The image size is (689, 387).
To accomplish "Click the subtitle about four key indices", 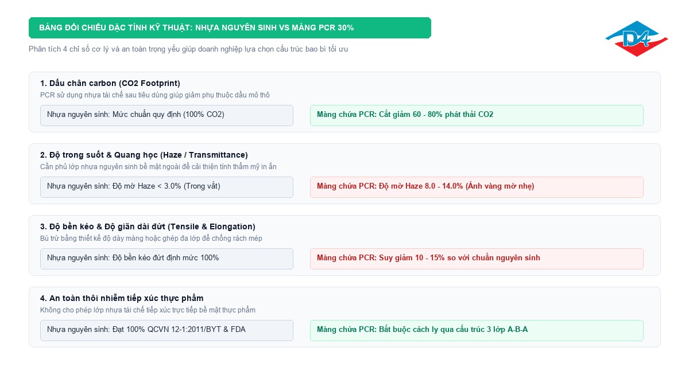I will (x=188, y=49).
